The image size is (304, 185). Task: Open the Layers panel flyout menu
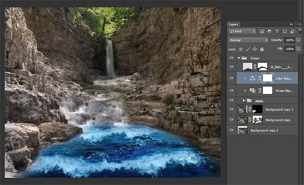(x=299, y=24)
